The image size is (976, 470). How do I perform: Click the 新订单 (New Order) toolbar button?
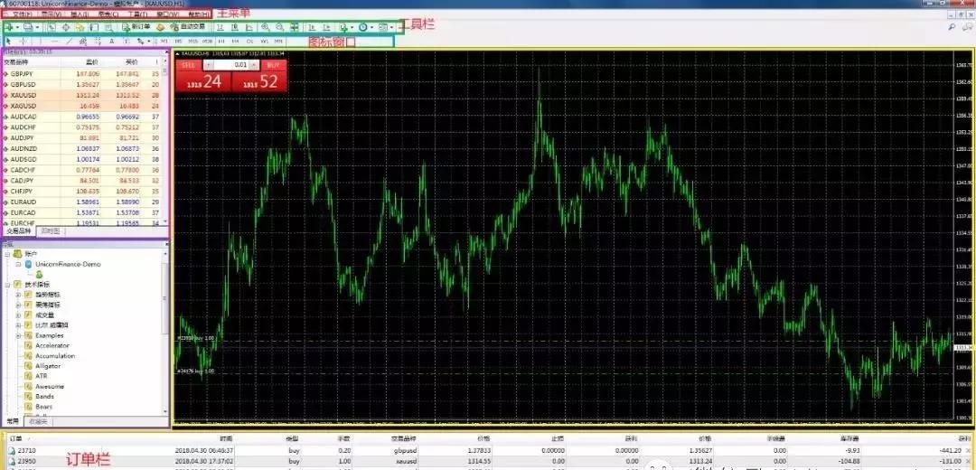tap(136, 28)
